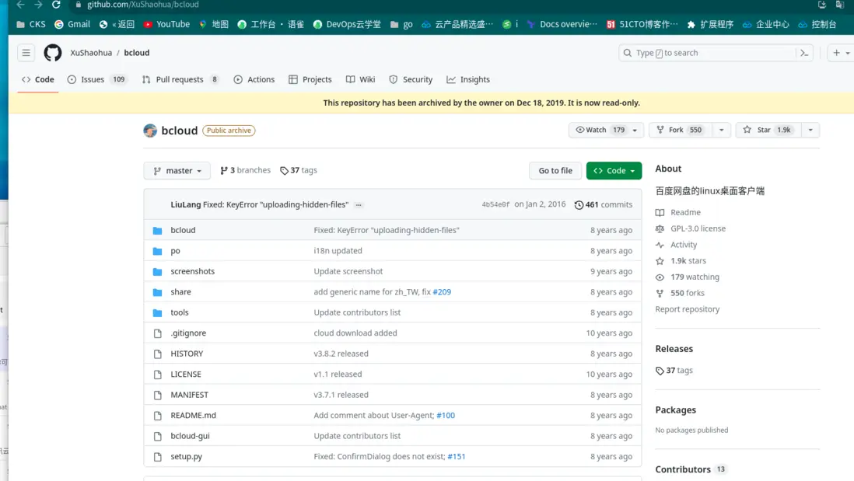Open the Contributors 13 heading
The width and height of the screenshot is (854, 481).
[690, 469]
